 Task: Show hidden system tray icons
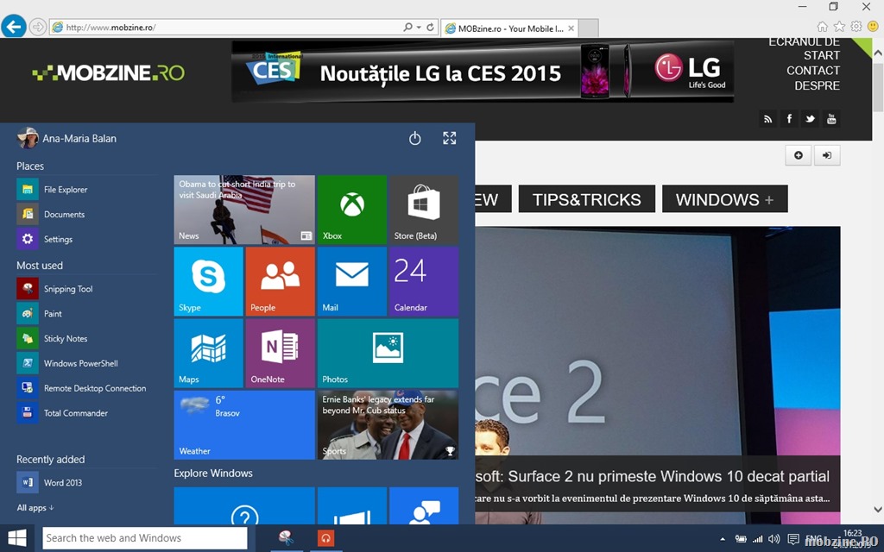(723, 539)
